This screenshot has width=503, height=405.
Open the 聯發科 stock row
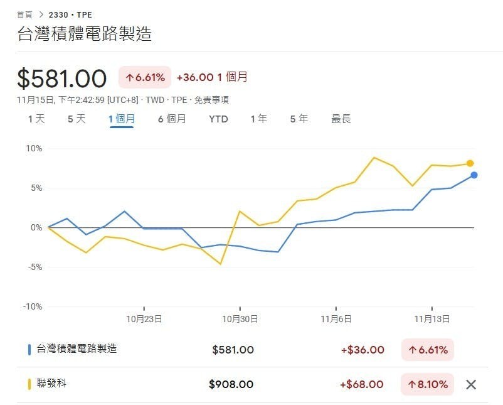(252, 384)
